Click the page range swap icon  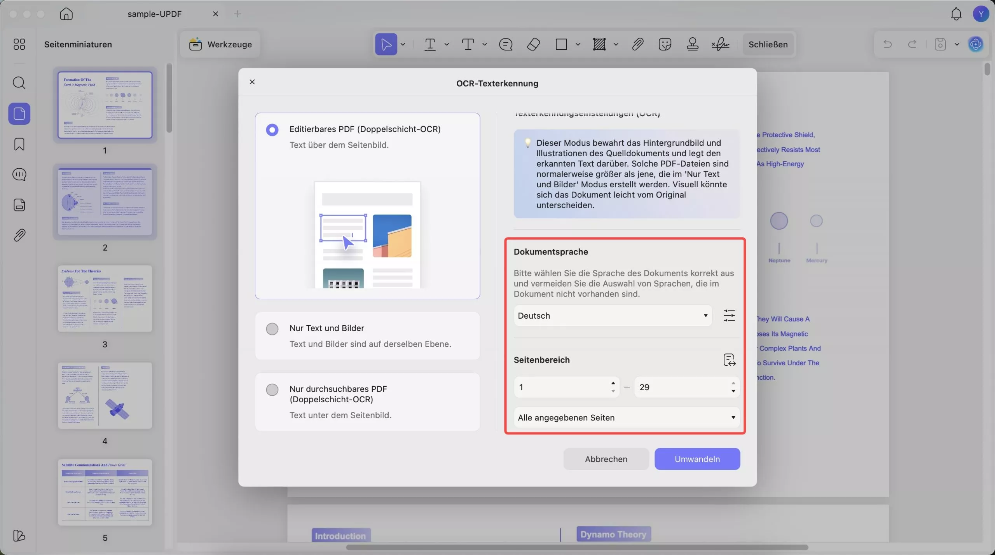click(729, 360)
